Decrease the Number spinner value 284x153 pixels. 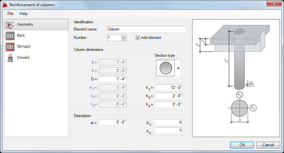click(124, 39)
